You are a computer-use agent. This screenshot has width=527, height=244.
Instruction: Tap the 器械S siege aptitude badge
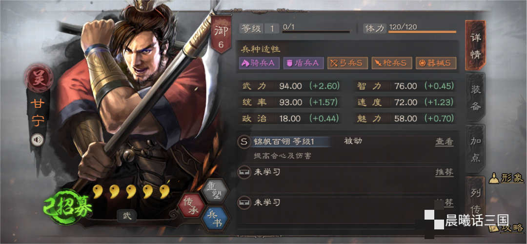[436, 63]
